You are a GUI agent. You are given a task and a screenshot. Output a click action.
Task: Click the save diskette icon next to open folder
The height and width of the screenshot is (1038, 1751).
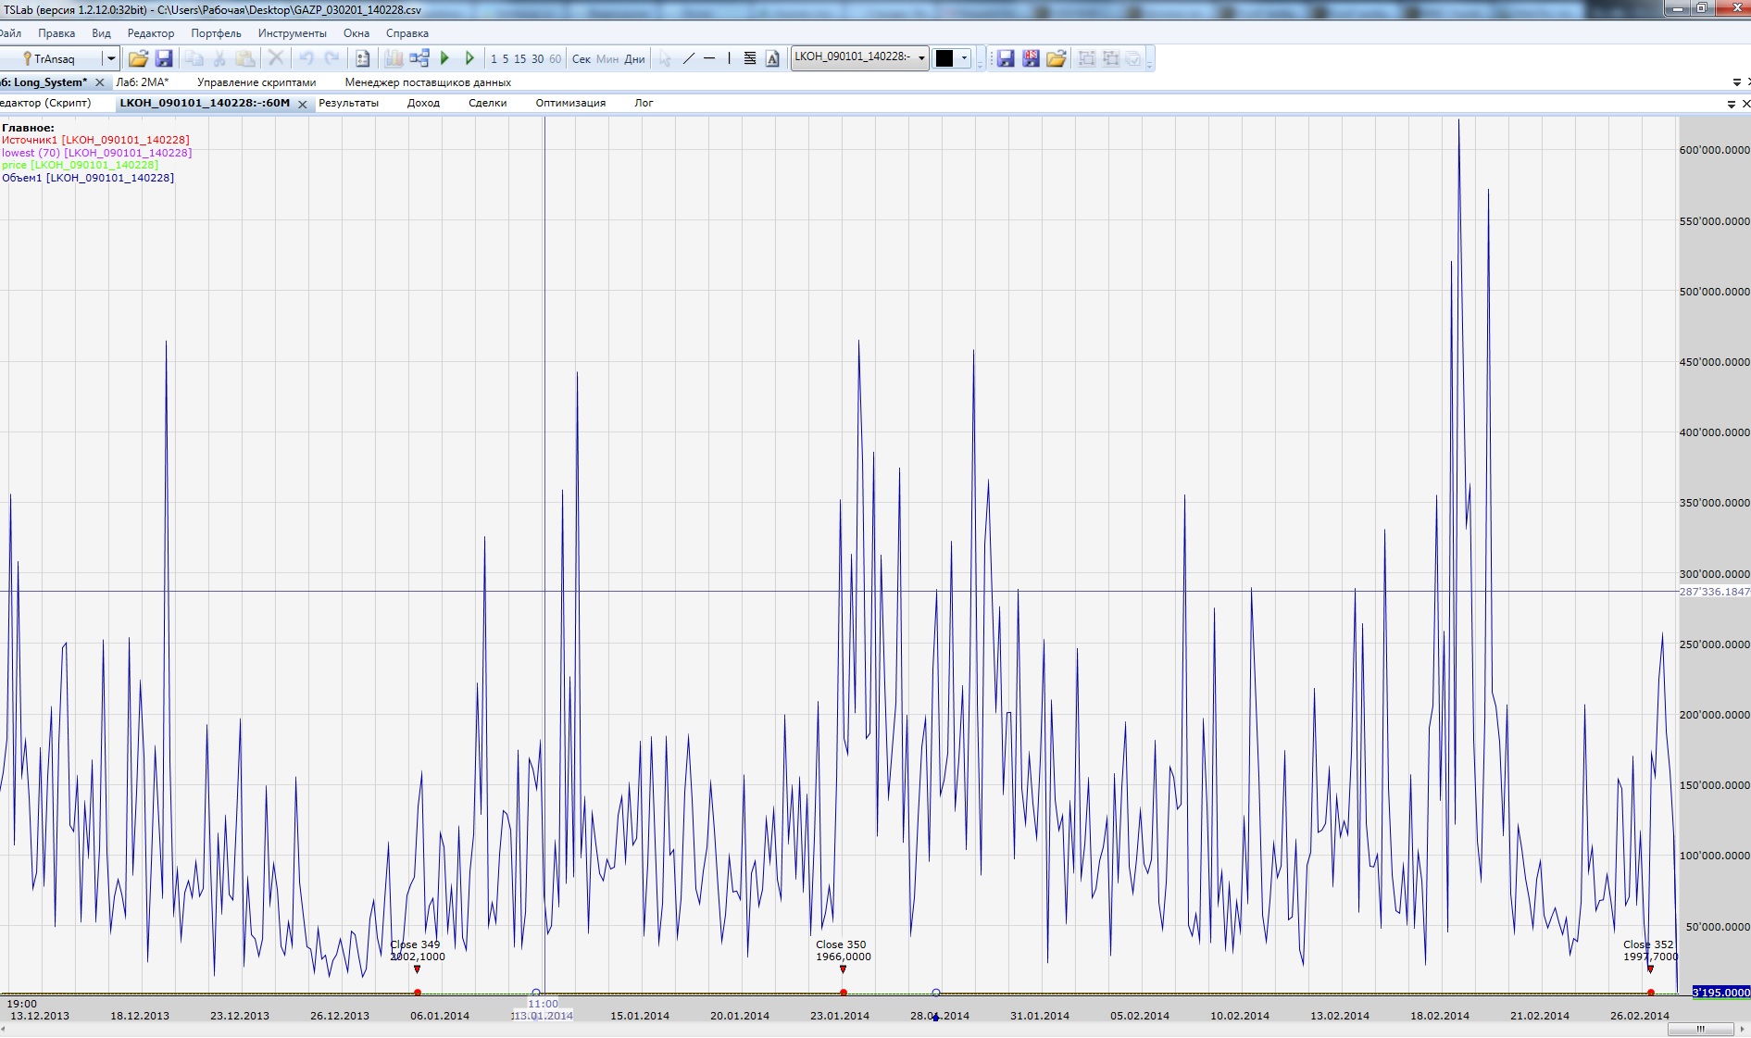[164, 58]
